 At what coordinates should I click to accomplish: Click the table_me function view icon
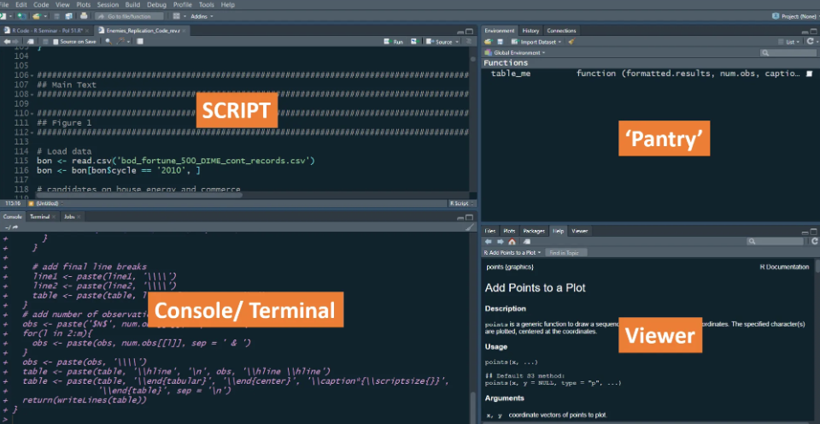tap(808, 74)
